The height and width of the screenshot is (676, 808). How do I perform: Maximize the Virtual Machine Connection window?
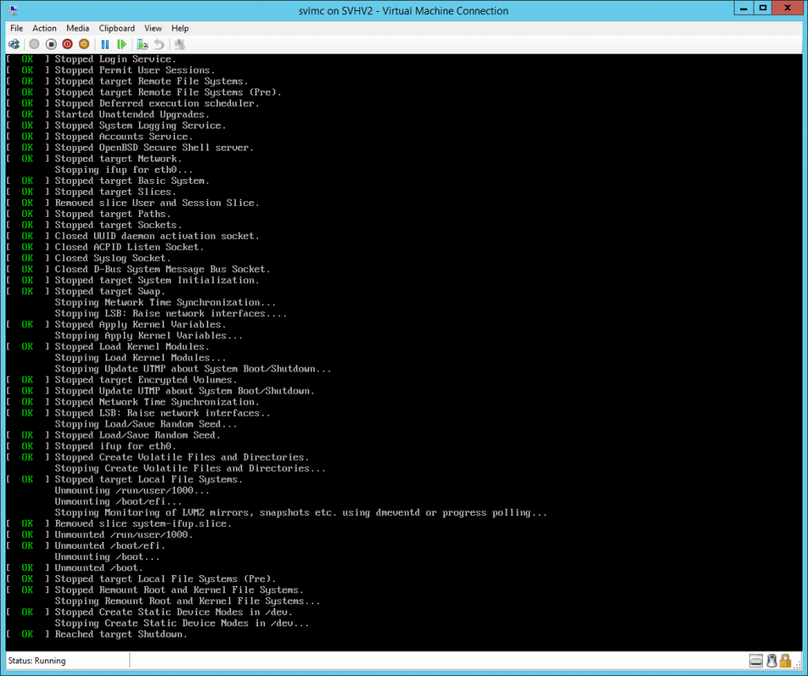tap(763, 8)
